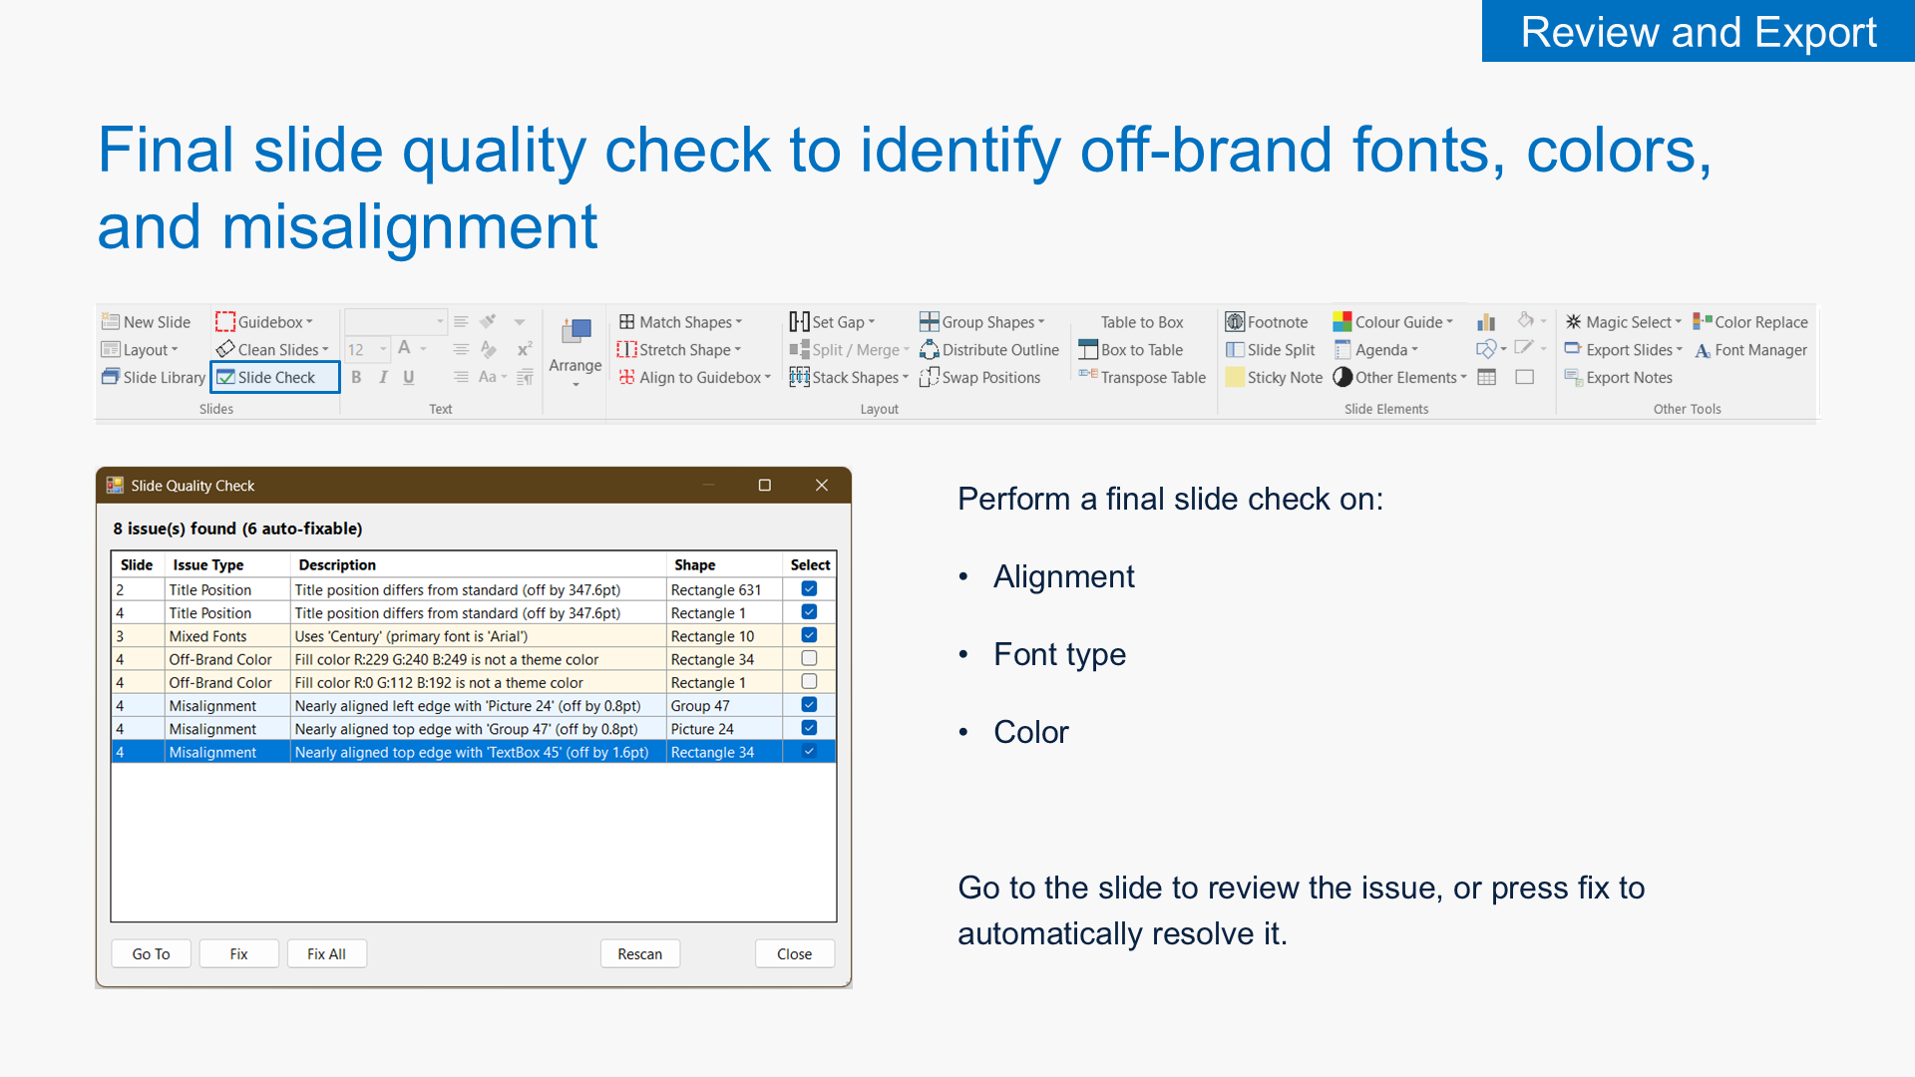The image size is (1915, 1077).
Task: Click the Distribute Outline tool
Action: tap(989, 349)
